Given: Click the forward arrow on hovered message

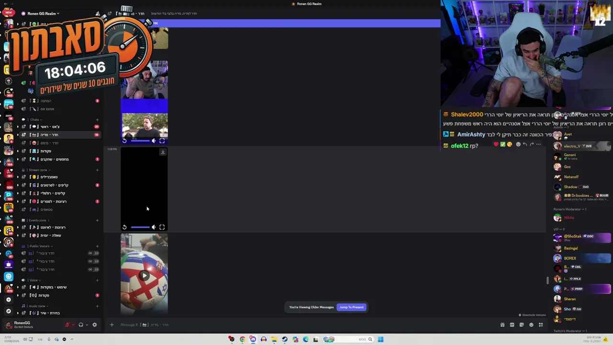Looking at the screenshot, I should (532, 144).
